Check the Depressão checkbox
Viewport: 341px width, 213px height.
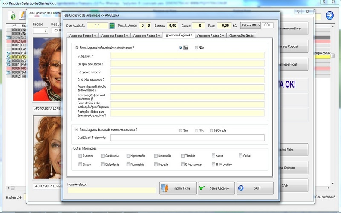click(x=156, y=155)
